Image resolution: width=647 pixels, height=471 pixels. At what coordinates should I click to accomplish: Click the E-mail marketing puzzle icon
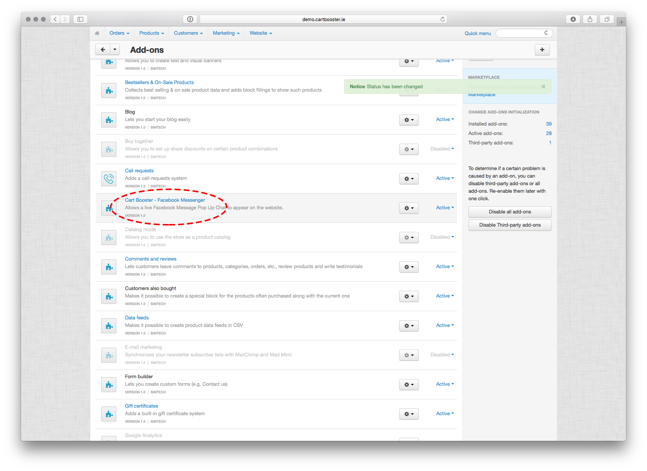tap(109, 355)
